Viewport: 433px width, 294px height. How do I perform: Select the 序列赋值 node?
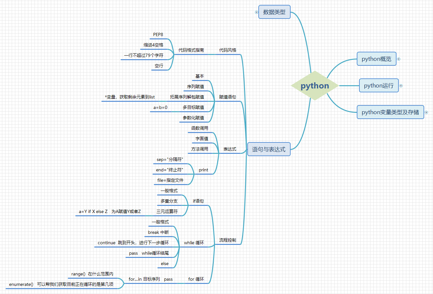(x=195, y=87)
